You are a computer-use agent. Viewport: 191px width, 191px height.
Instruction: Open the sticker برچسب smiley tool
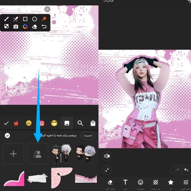pyautogui.click(x=140, y=185)
